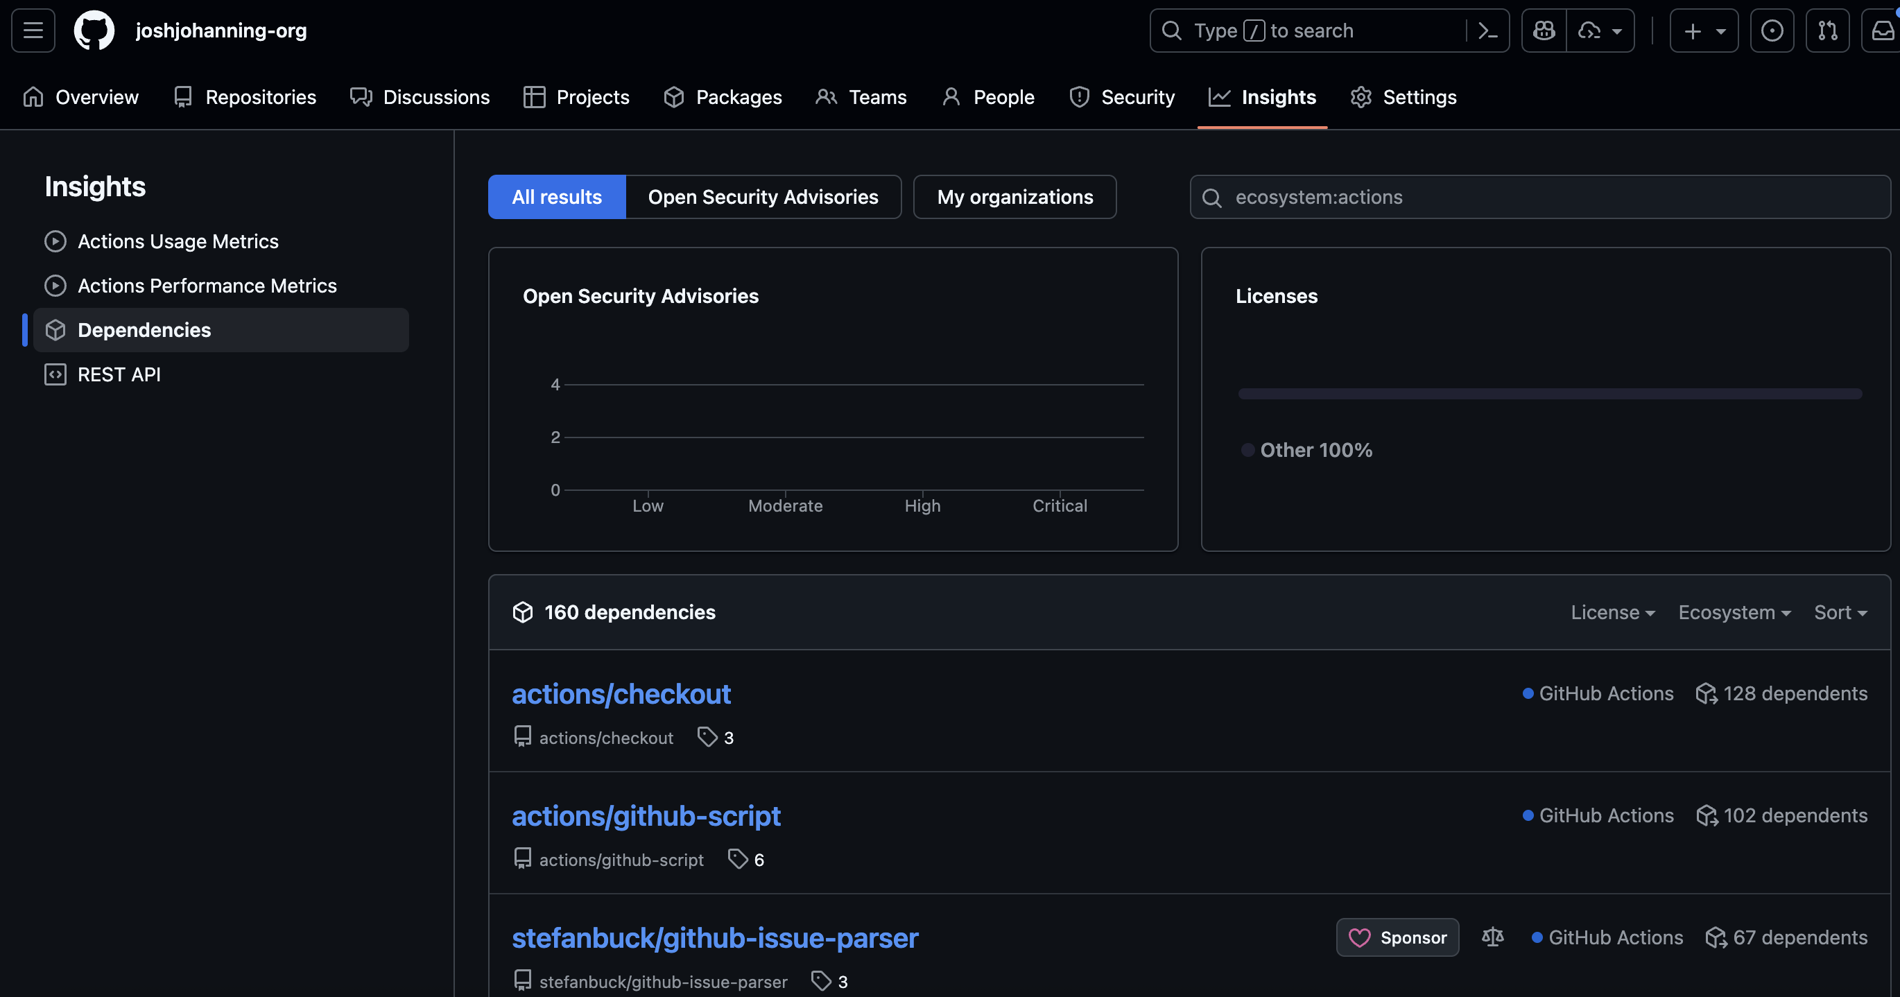Click the Sponsor button for stefanbuck
This screenshot has width=1900, height=997.
point(1398,937)
